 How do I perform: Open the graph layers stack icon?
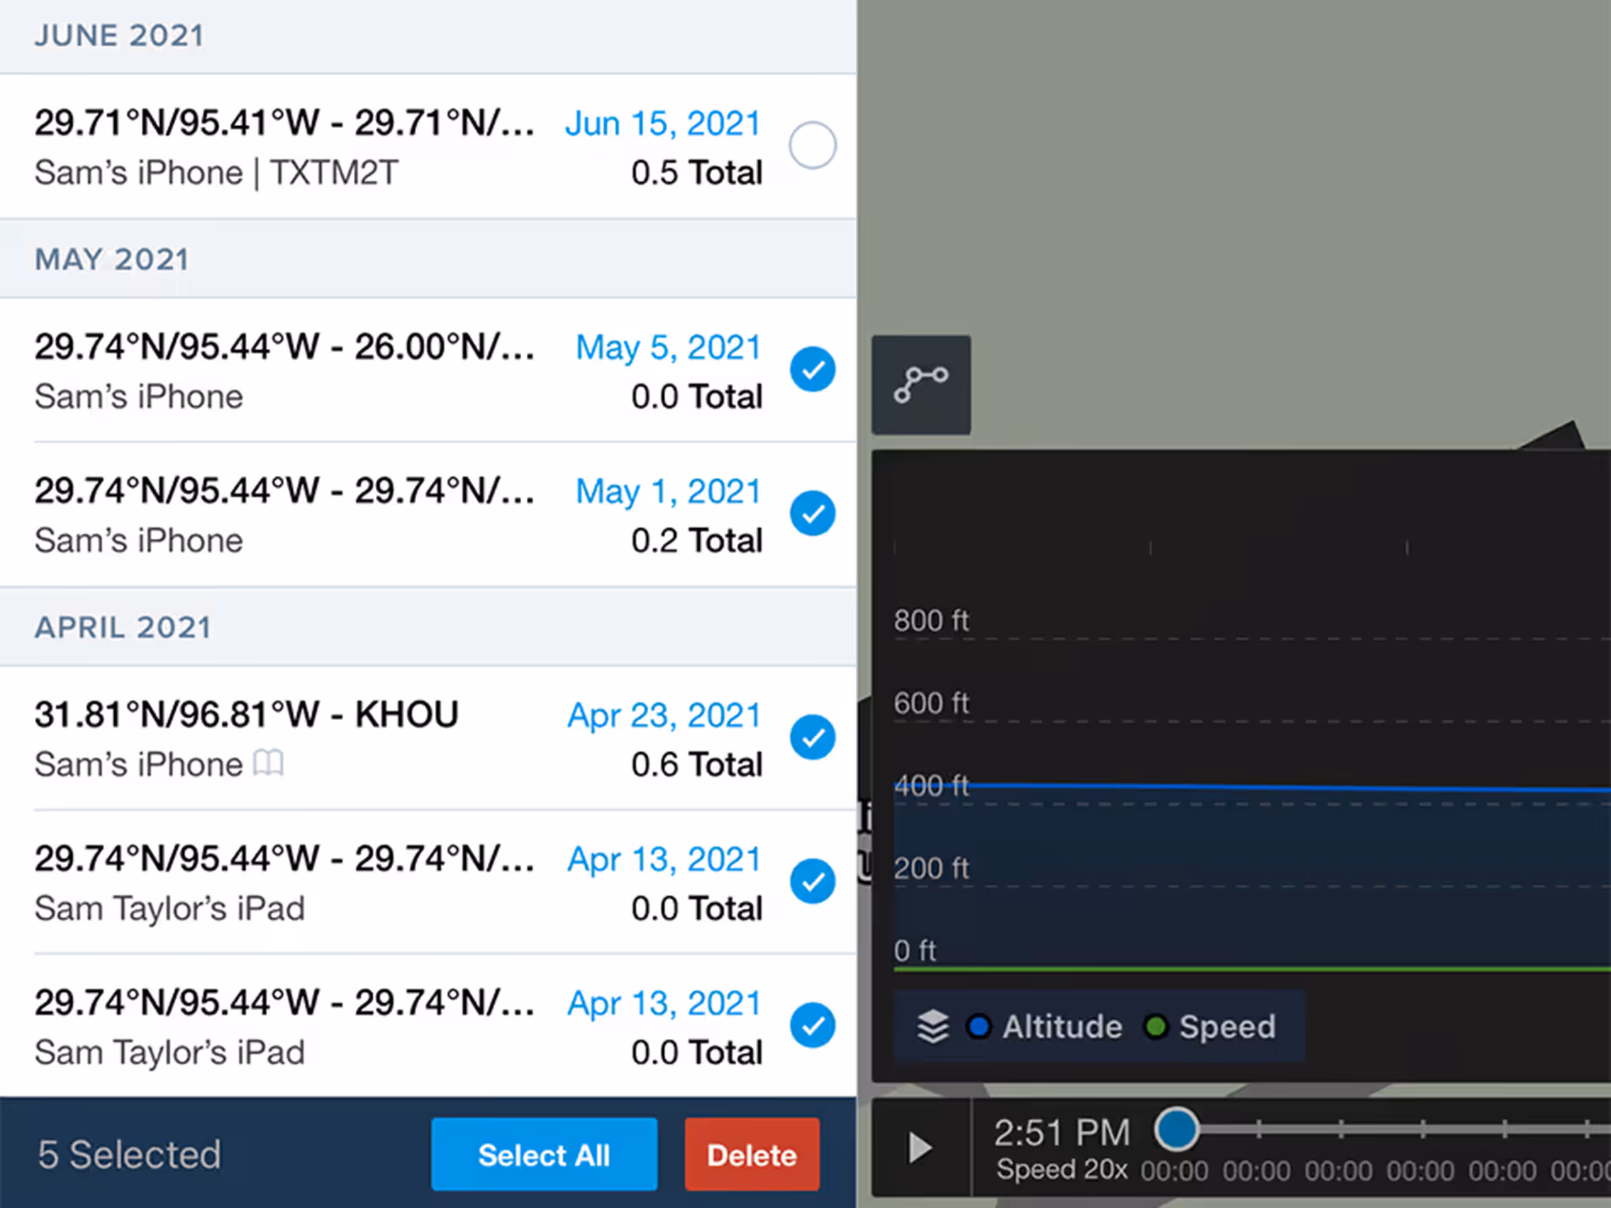932,1027
